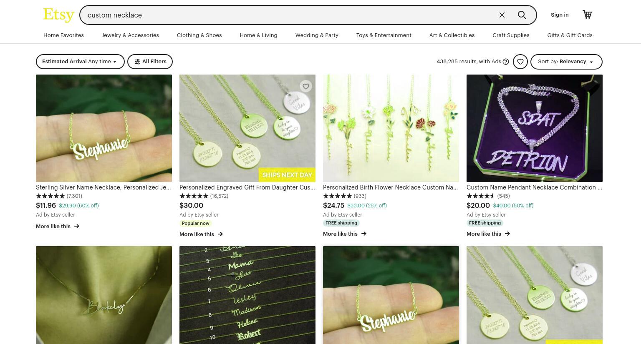The image size is (641, 344).
Task: Click the Etsy logo
Action: (59, 15)
